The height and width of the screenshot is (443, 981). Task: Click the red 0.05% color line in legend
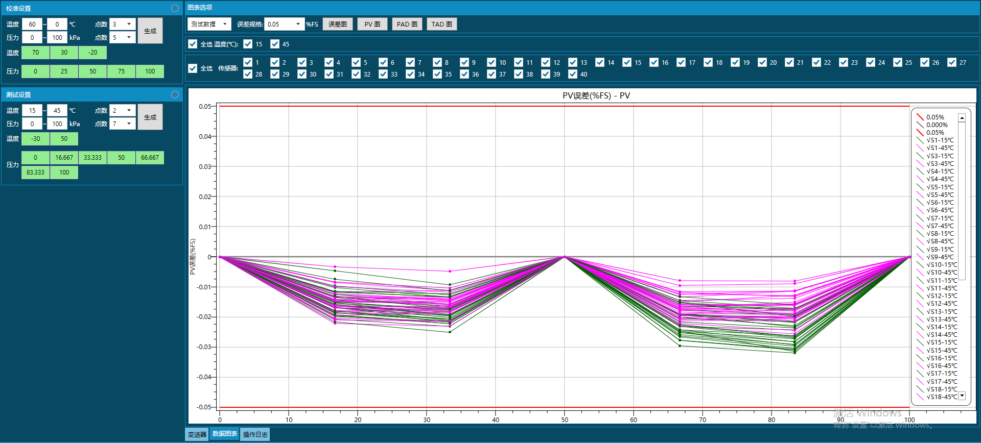[x=920, y=117]
